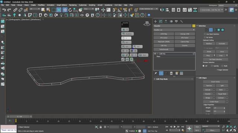Switch to the Motion command panel tab
The height and width of the screenshot is (133, 238).
[171, 21]
